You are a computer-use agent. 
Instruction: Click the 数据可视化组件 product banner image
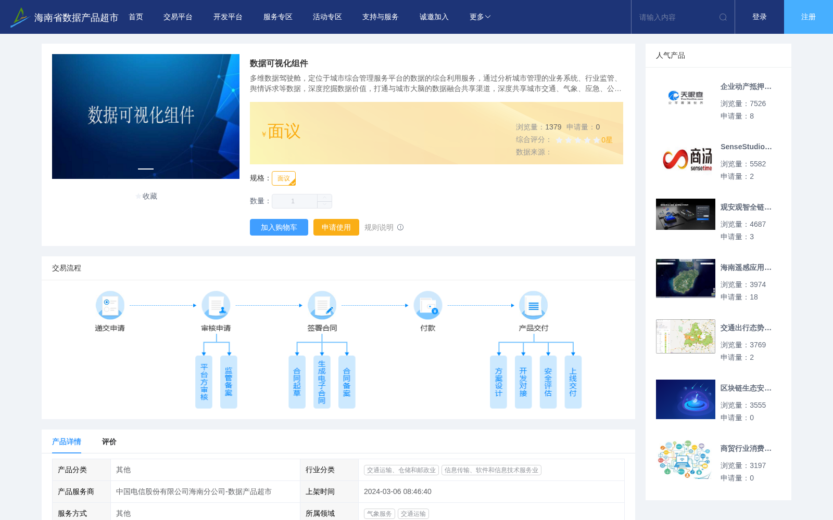(x=146, y=116)
